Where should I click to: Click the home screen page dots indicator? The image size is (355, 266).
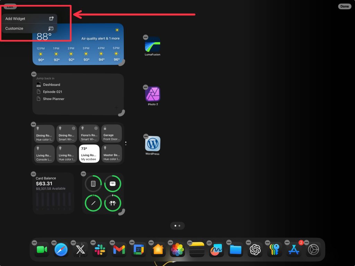click(177, 226)
